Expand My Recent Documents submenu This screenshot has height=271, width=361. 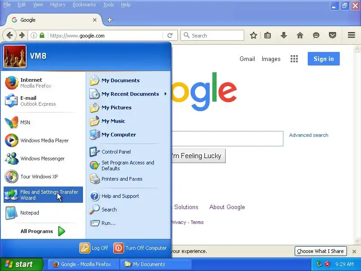(129, 94)
